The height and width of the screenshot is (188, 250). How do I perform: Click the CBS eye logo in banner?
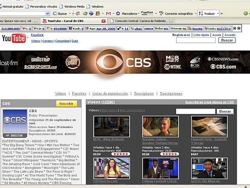[110, 62]
